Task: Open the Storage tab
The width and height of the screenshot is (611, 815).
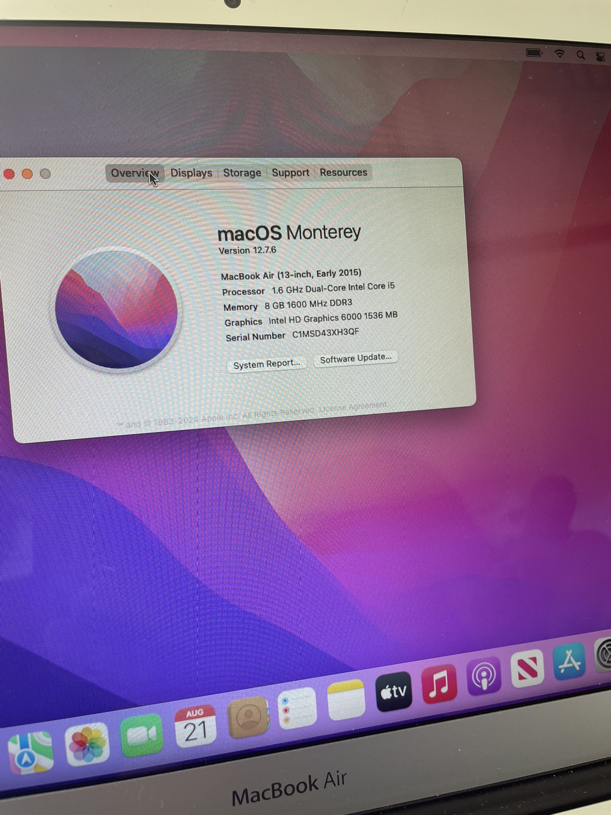Action: (x=242, y=172)
